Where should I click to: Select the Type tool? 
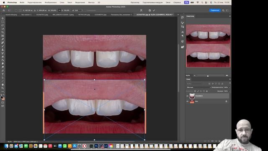[3, 74]
